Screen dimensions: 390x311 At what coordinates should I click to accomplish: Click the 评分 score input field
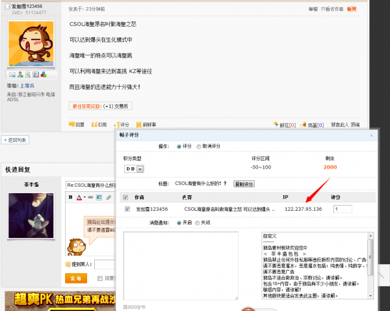click(343, 209)
